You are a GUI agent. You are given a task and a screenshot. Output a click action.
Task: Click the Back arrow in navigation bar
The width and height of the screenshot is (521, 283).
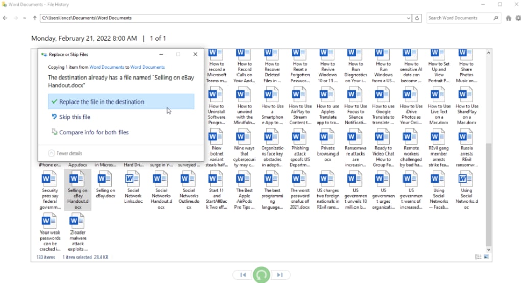[x=5, y=18]
